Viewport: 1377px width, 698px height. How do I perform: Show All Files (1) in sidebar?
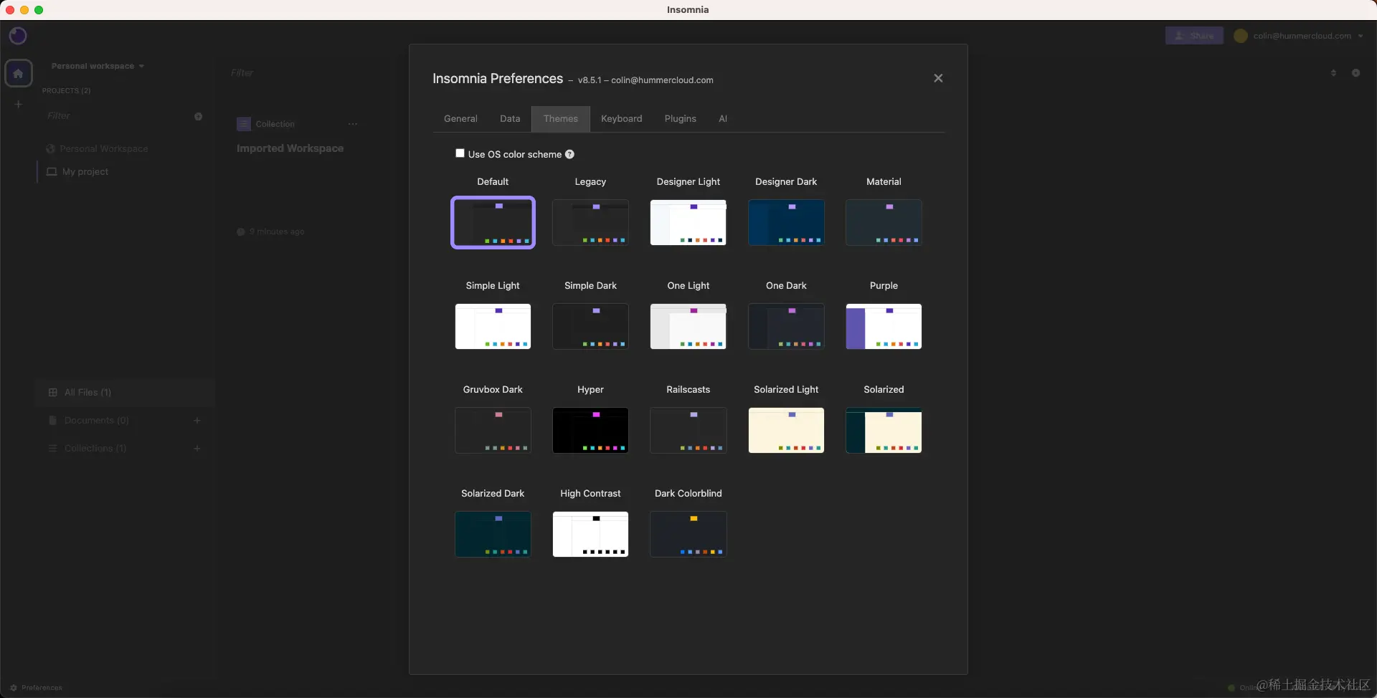tap(125, 393)
